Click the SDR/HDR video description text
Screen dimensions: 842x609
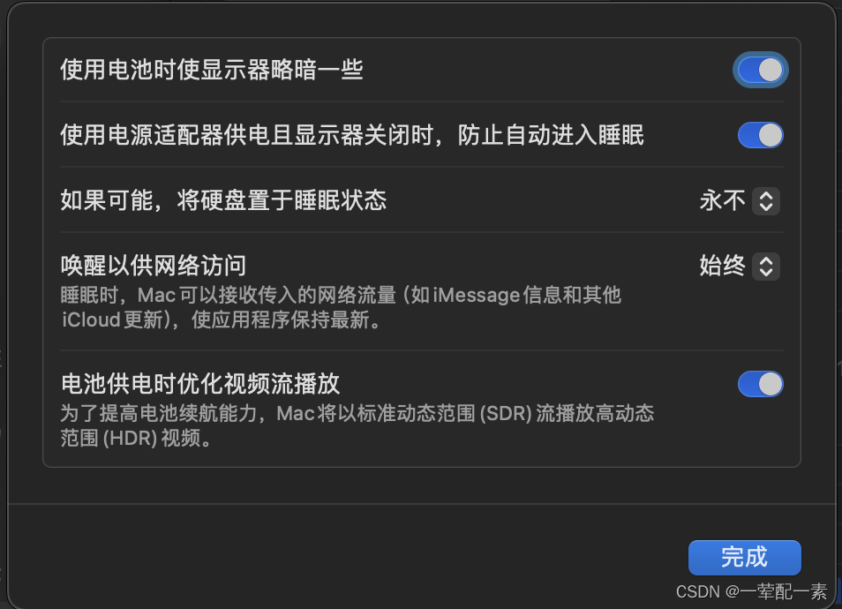pyautogui.click(x=357, y=425)
